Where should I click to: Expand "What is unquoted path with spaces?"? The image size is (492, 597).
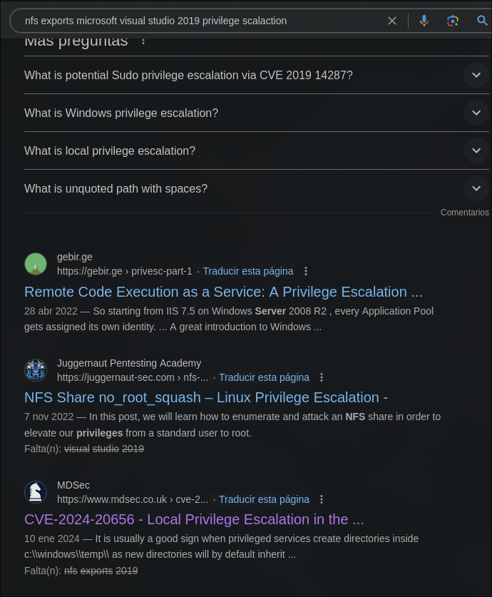pos(257,188)
